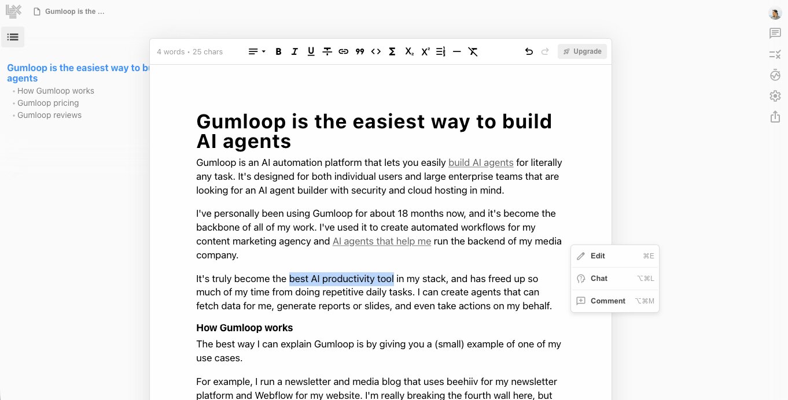Click the document file icon in header

[37, 12]
